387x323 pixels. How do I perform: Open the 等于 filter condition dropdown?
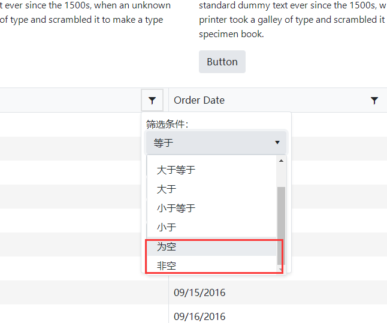(x=216, y=143)
